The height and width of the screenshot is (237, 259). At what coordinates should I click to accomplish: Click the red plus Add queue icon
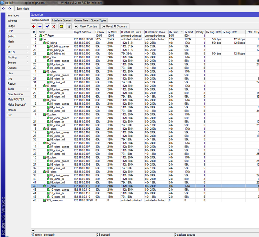click(x=34, y=26)
